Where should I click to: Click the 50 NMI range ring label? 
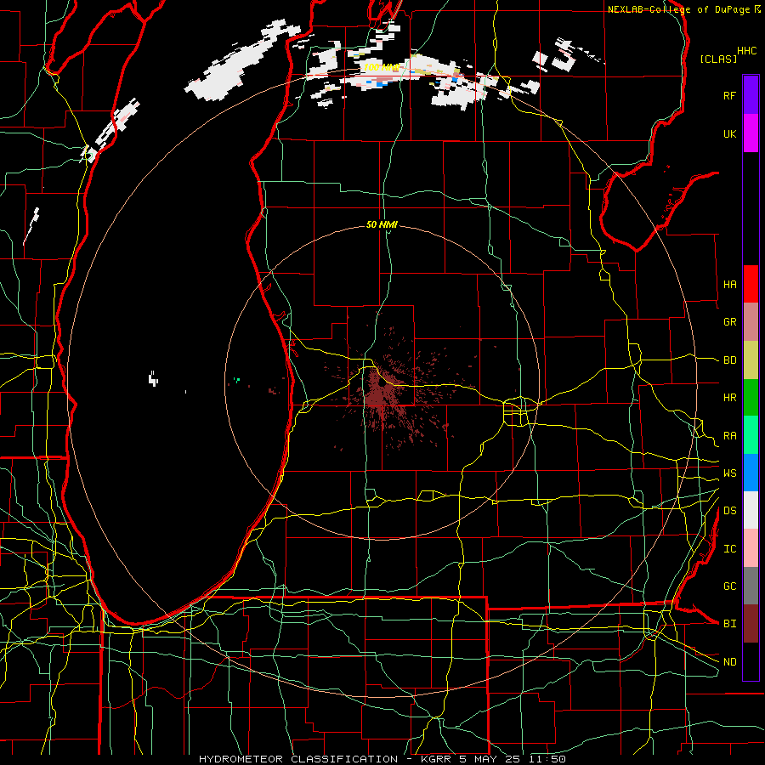[382, 224]
